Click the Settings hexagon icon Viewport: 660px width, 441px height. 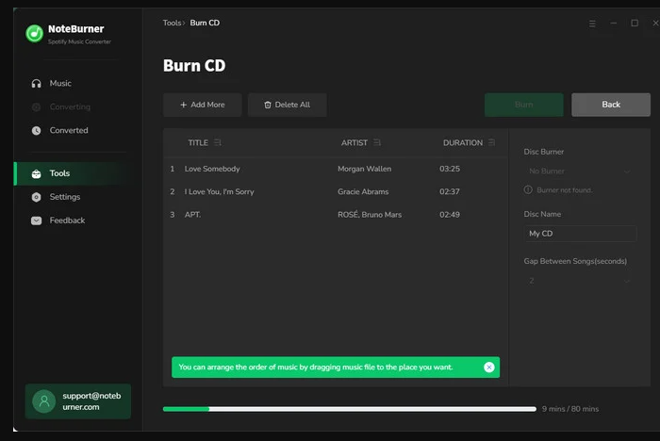pos(36,197)
